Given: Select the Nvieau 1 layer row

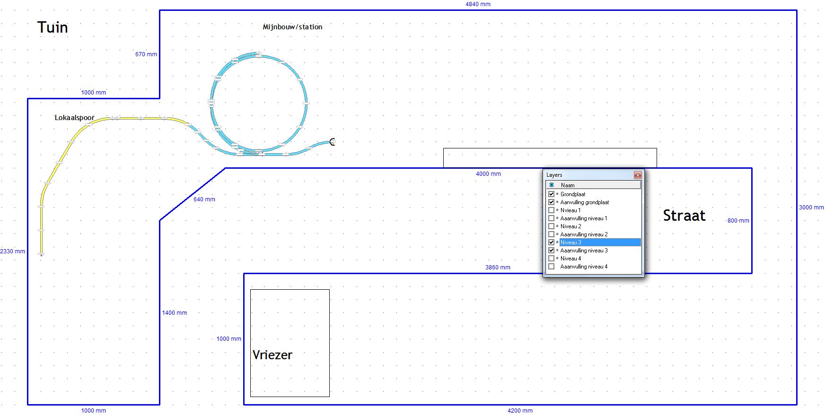Looking at the screenshot, I should click(594, 210).
